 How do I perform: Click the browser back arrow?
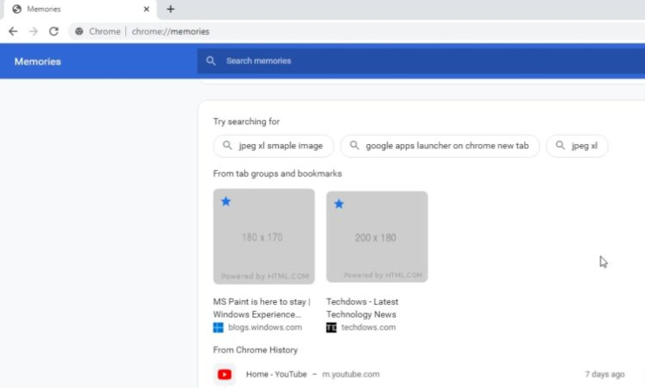13,31
